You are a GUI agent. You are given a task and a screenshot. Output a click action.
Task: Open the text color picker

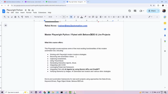(82, 17)
